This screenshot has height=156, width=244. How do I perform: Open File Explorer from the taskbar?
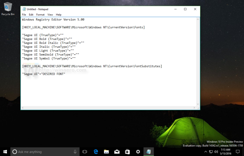(x=106, y=152)
